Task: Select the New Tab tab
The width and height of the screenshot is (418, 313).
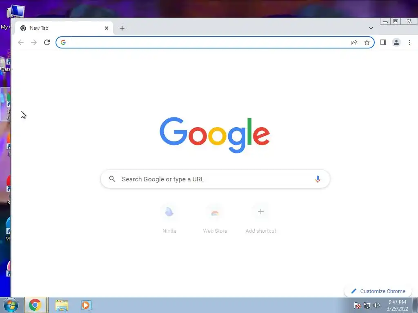Action: (64, 28)
